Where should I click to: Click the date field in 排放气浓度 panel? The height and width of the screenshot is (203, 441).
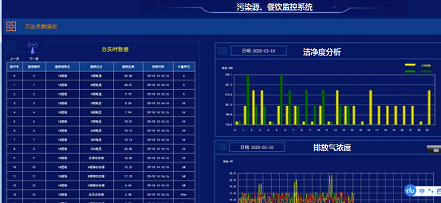257,147
